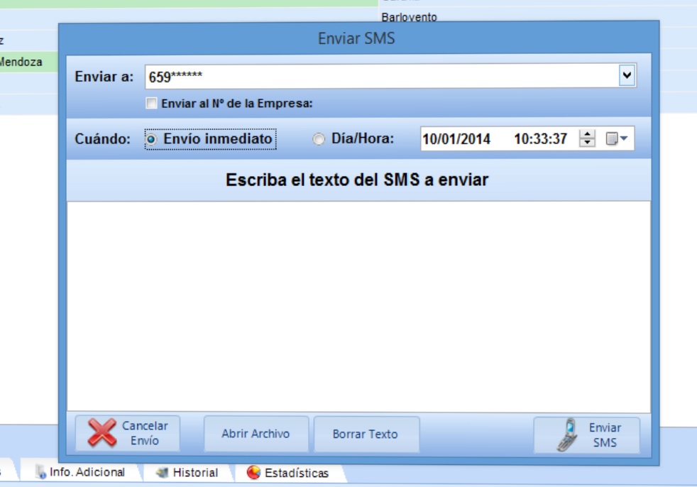Screen dimensions: 697x487
Task: Click the Historial tab icon
Action: coord(163,472)
